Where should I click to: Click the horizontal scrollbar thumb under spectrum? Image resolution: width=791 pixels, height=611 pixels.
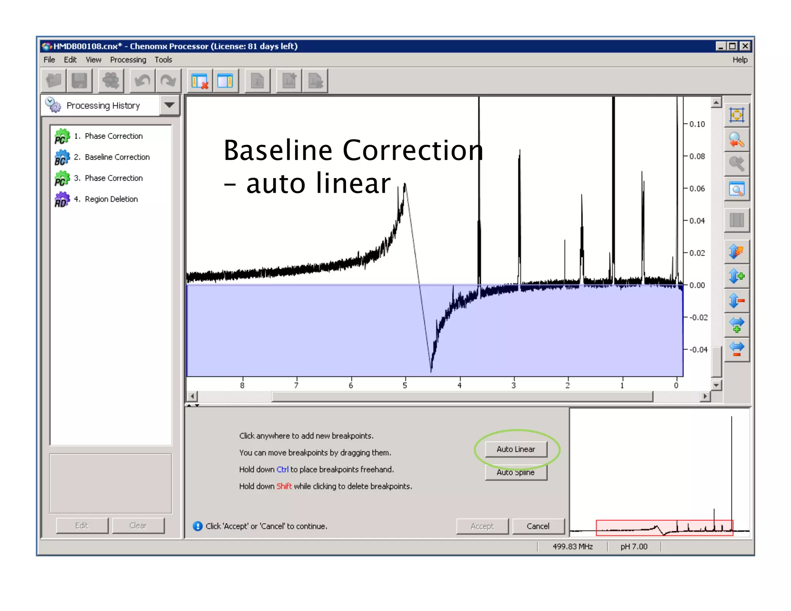(462, 396)
